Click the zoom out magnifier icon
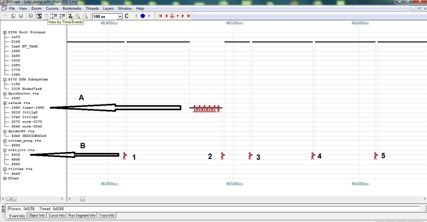This screenshot has width=427, height=222. [85, 16]
